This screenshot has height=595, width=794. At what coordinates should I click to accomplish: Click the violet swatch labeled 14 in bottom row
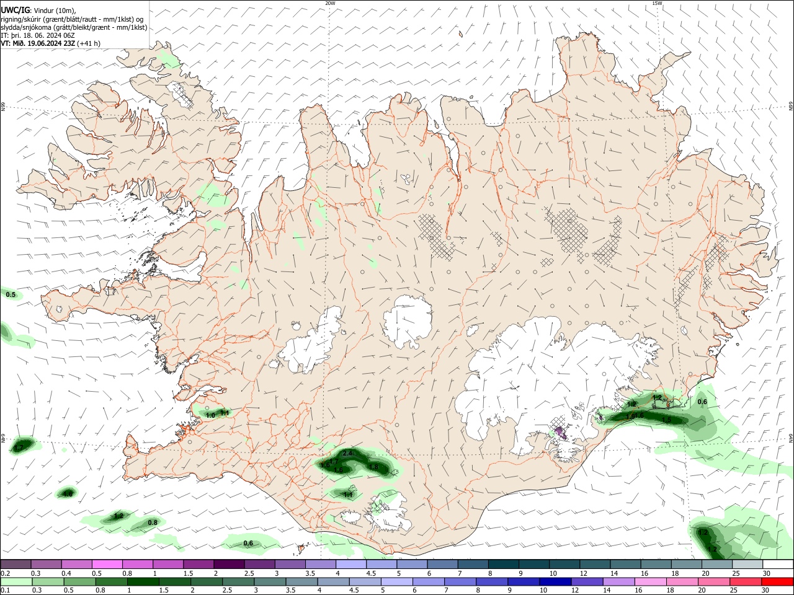[618, 582]
